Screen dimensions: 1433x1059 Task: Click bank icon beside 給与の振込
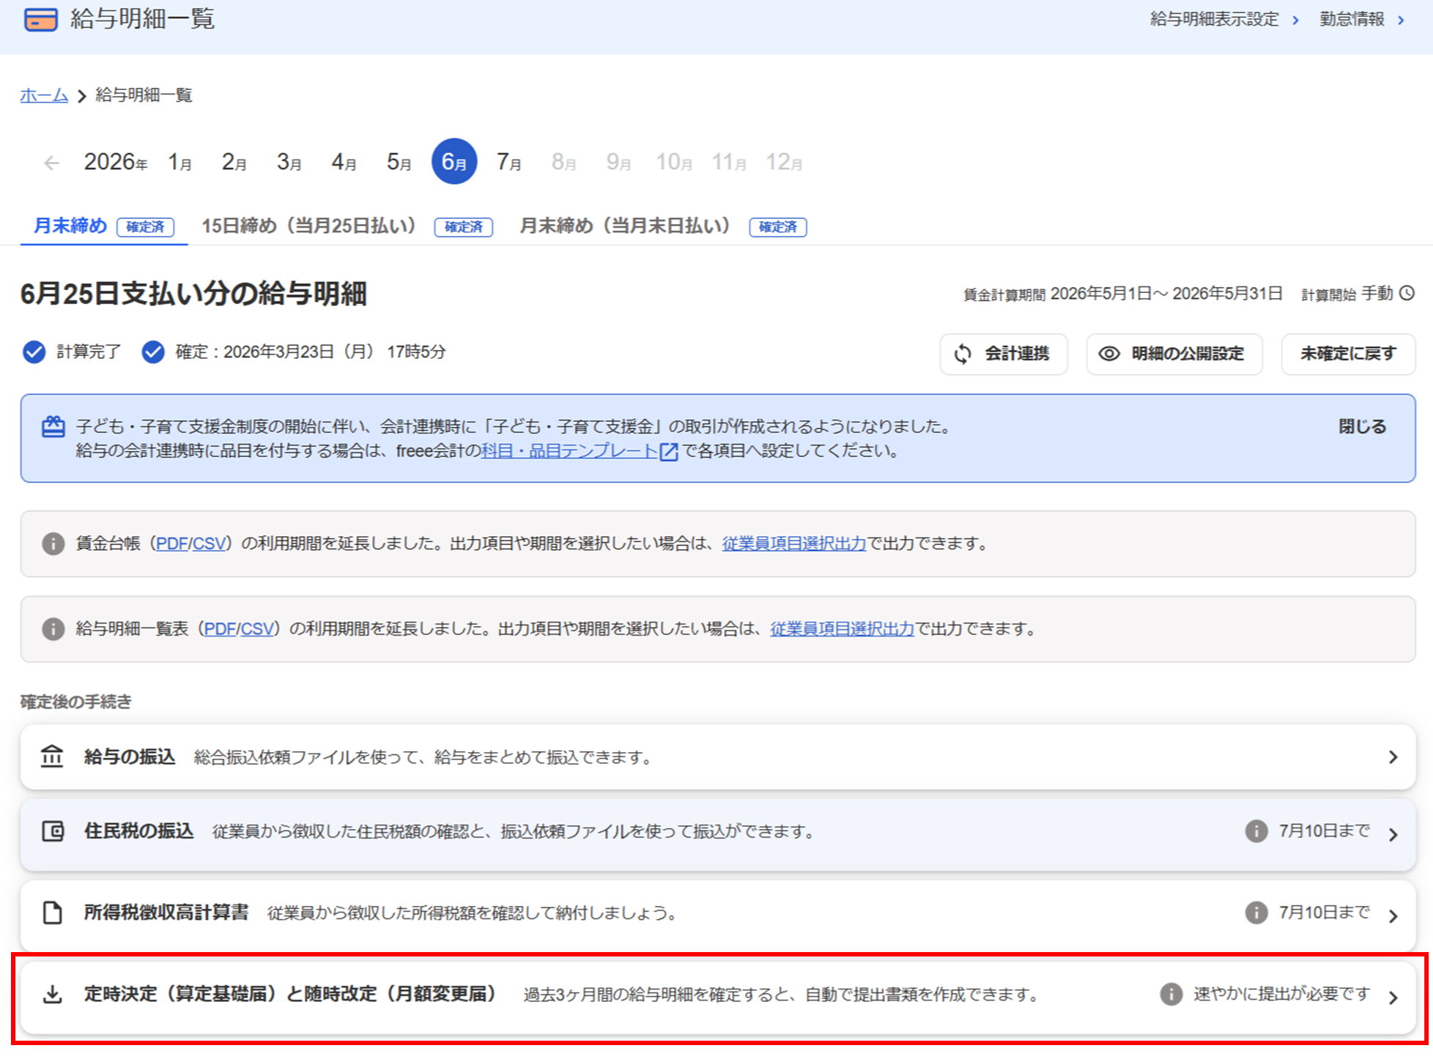click(x=52, y=757)
